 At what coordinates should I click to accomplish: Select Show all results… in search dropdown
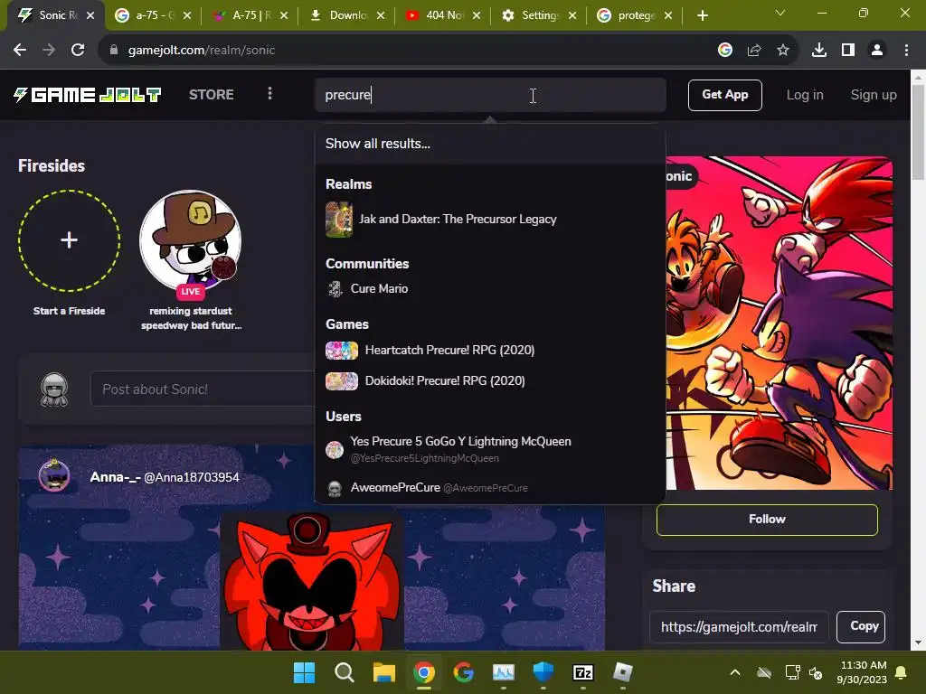coord(490,144)
